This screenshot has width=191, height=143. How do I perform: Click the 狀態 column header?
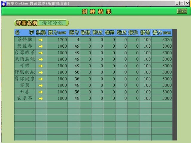[x=41, y=32]
